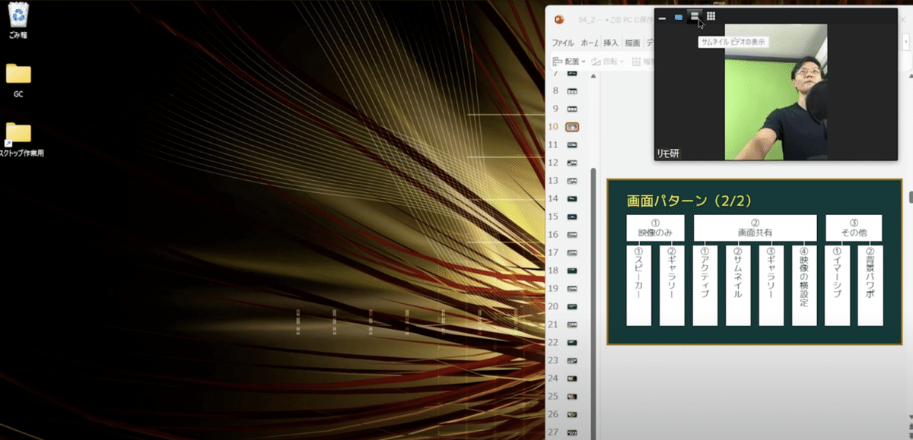The height and width of the screenshot is (440, 913).
Task: Click the presenter video feed in Zoom panel
Action: pos(775,92)
